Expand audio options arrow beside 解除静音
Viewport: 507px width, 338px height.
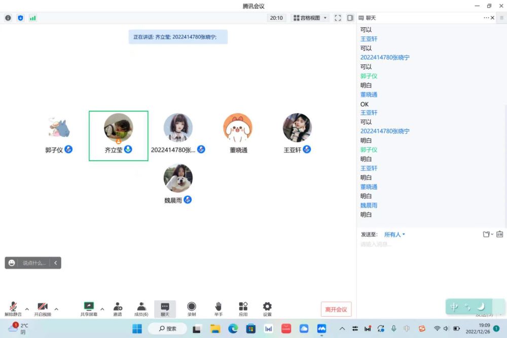coord(27,309)
